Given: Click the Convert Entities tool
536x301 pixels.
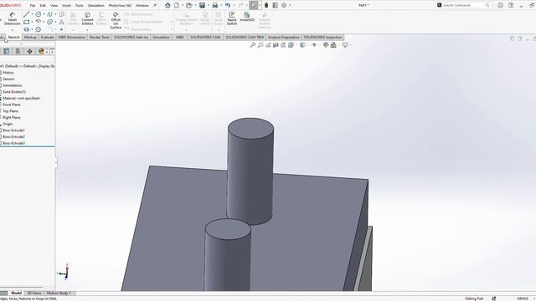Looking at the screenshot, I should tap(87, 18).
